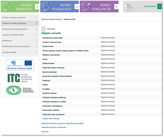
Task: Open Daugiau apie instituciją link
Action: pyautogui.click(x=51, y=119)
